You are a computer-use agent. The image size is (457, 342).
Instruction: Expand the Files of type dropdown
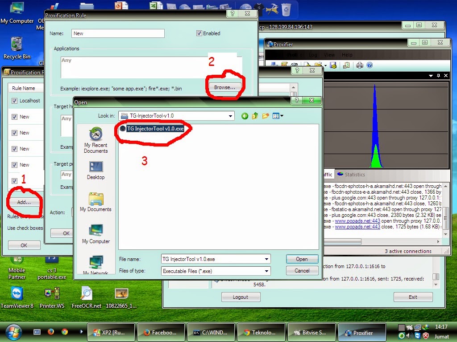pyautogui.click(x=266, y=271)
